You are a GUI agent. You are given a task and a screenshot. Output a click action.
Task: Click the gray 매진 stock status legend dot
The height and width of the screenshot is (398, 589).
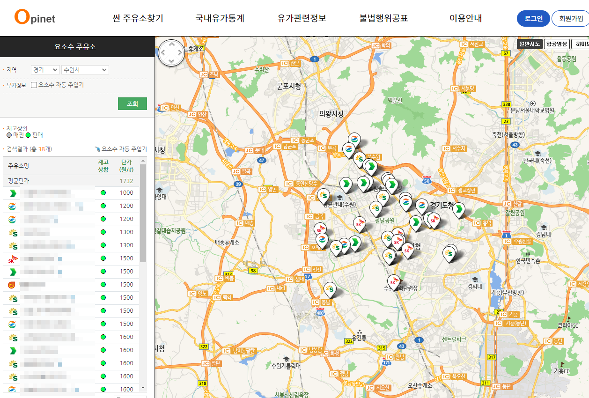point(9,135)
